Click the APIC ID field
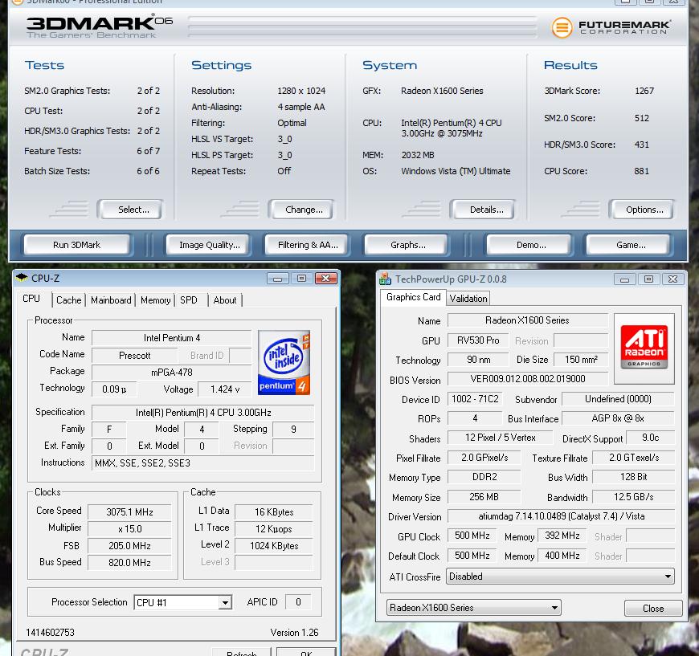 pos(298,602)
